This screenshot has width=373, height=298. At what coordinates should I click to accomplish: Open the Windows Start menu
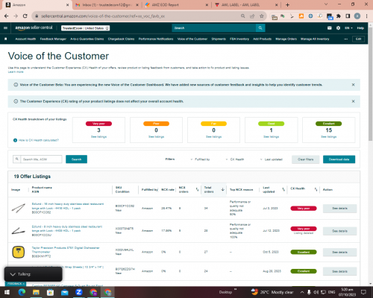coord(7,292)
